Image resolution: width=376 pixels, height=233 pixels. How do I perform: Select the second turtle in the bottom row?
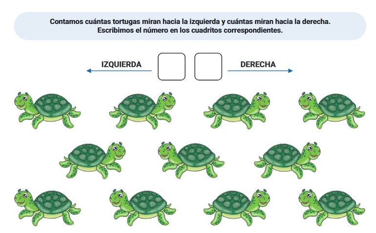tap(143, 208)
